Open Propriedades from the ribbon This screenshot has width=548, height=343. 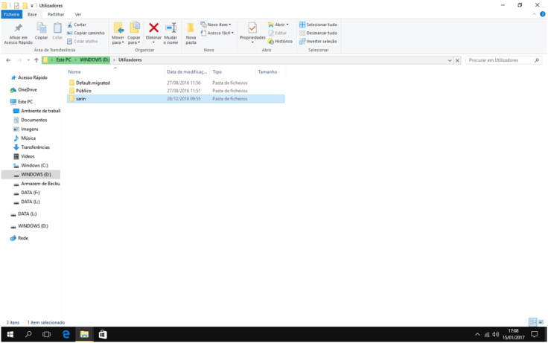coord(252,30)
